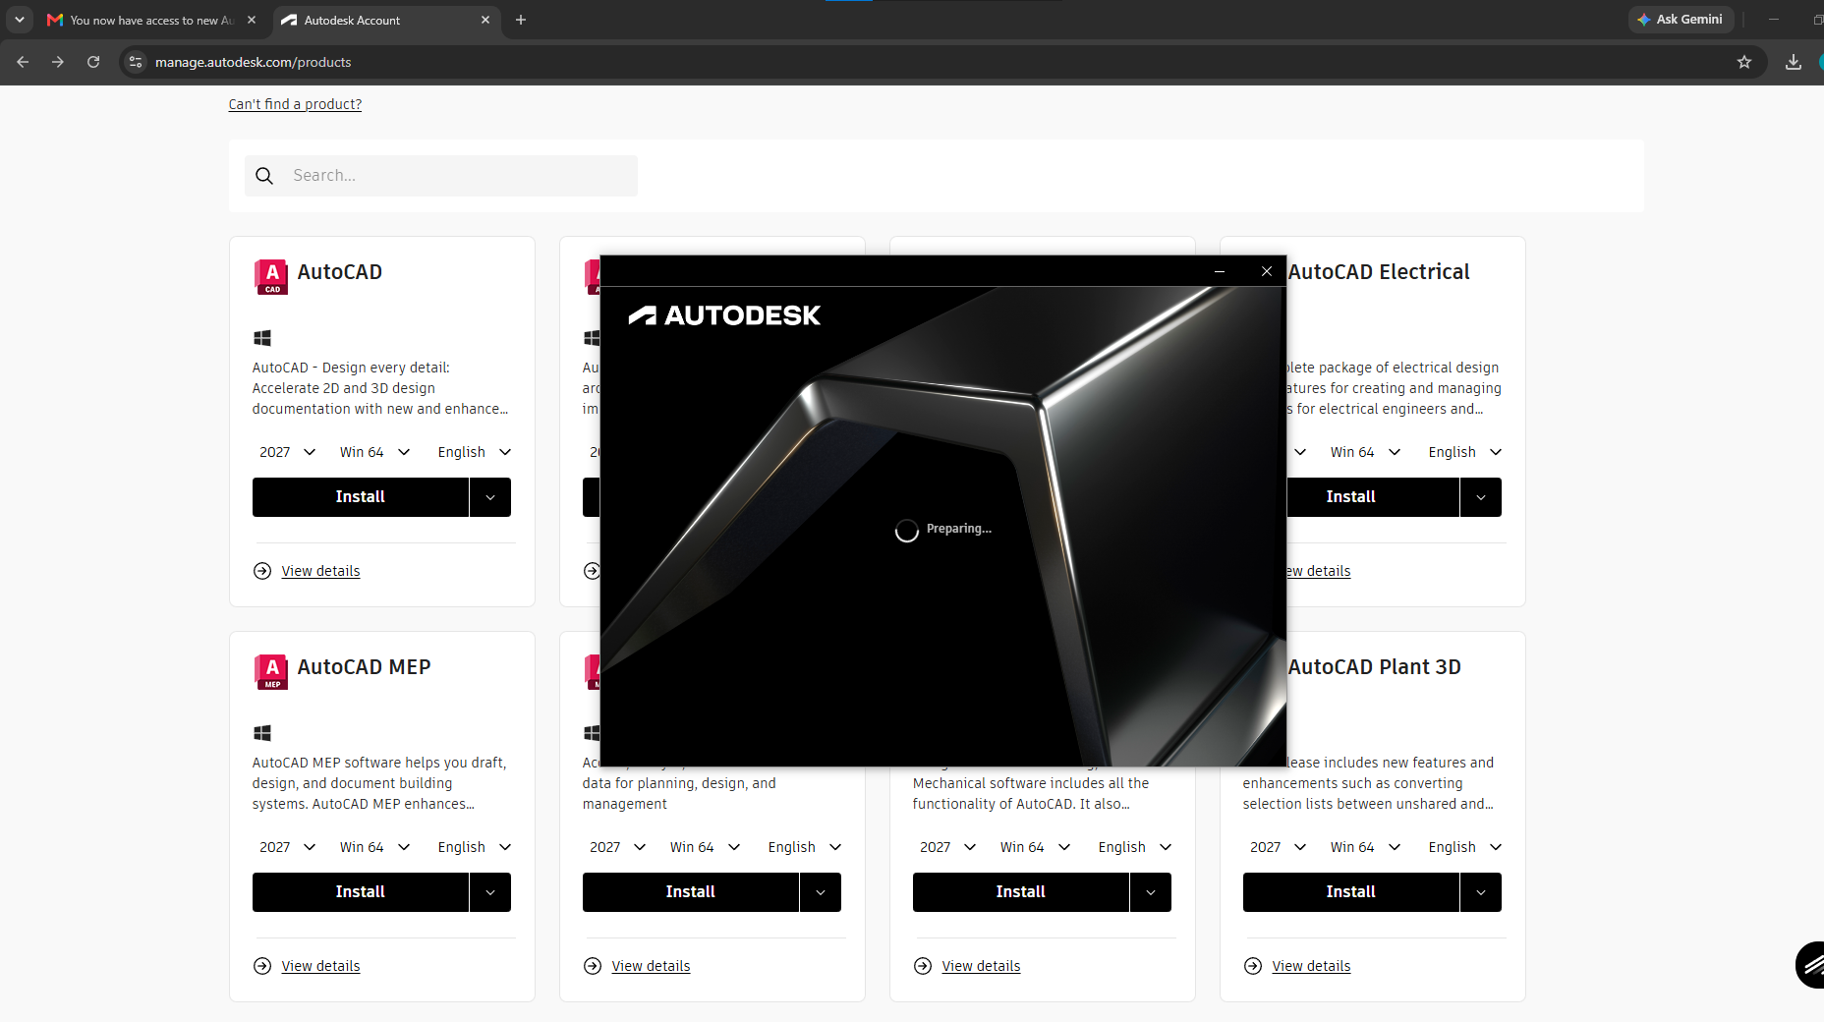
Task: Click the AutoCAD MEP product logo icon
Action: pos(271,671)
